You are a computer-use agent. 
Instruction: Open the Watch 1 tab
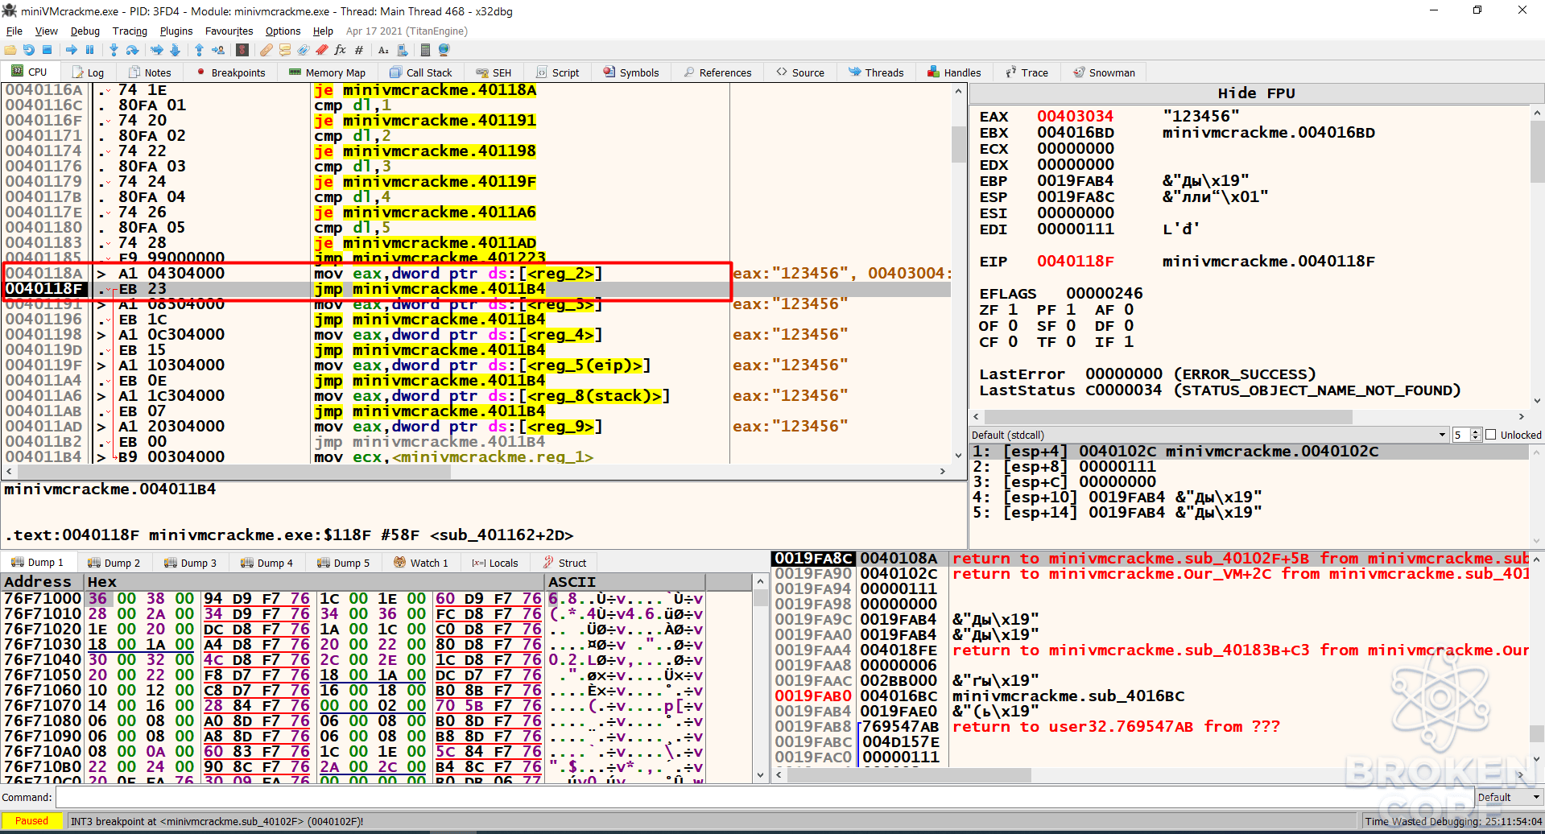point(421,563)
